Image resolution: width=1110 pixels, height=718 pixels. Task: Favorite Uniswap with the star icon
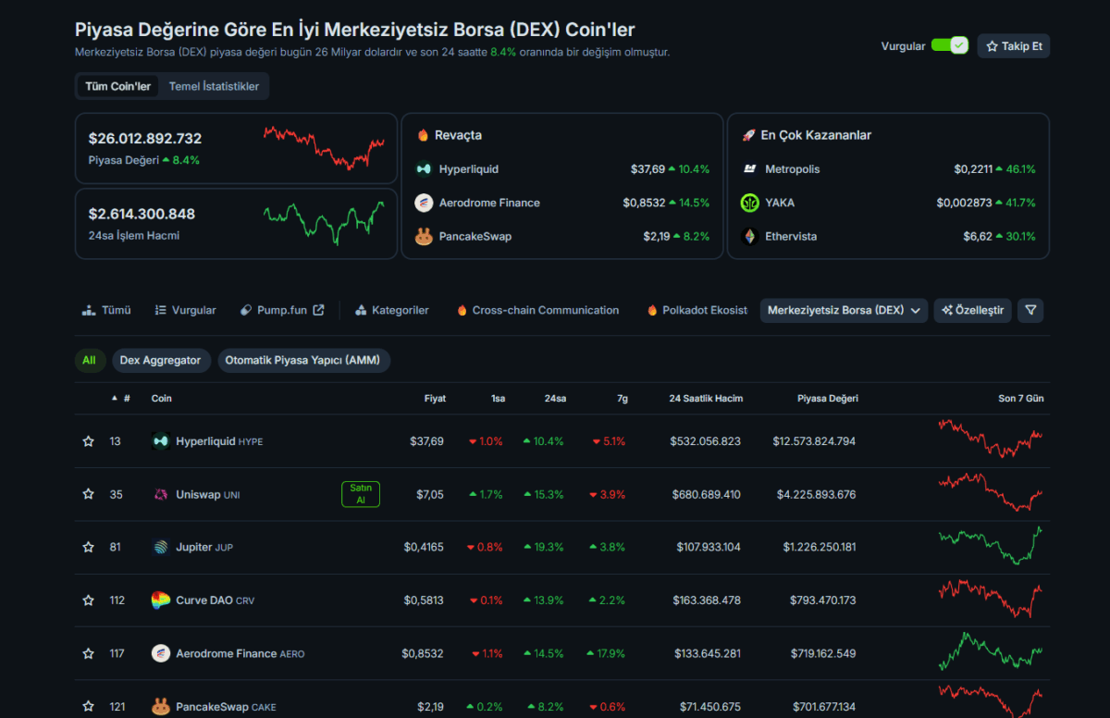point(89,494)
